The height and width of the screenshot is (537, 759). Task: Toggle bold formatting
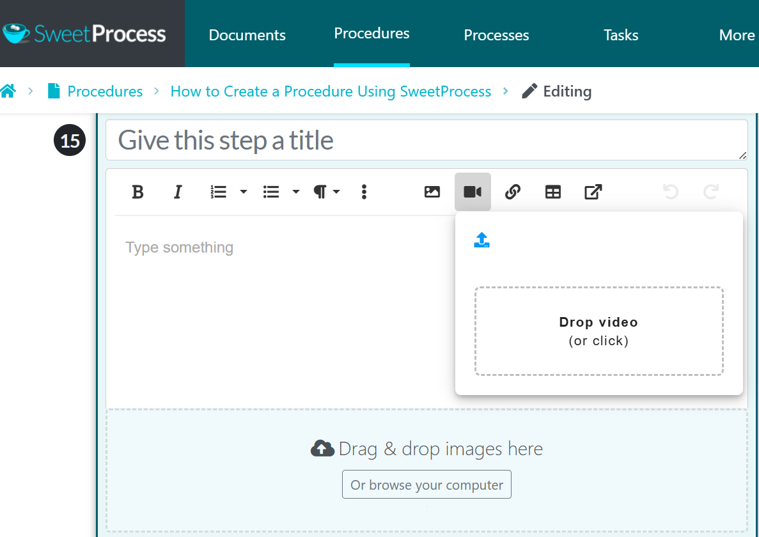[137, 192]
